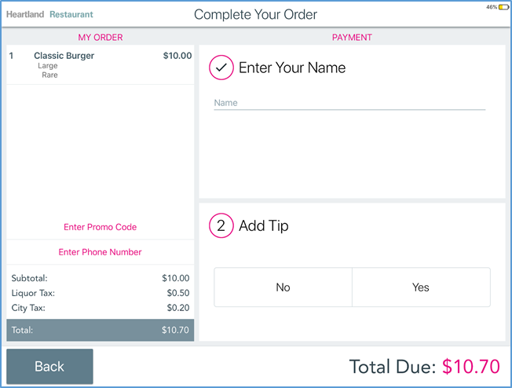Tap the Enter Phone Number link
512x388 pixels.
point(100,252)
